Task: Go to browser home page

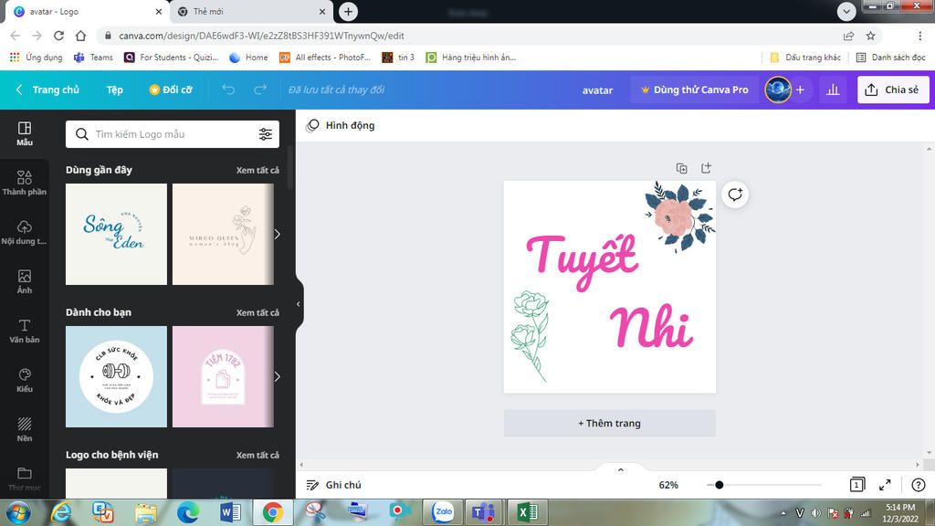Action: pyautogui.click(x=80, y=36)
